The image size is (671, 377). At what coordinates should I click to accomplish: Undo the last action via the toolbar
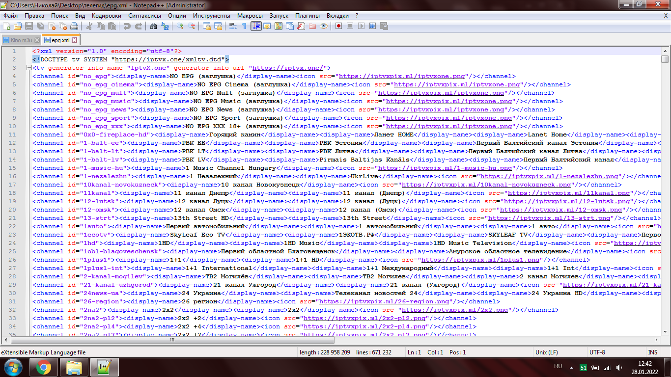(127, 26)
